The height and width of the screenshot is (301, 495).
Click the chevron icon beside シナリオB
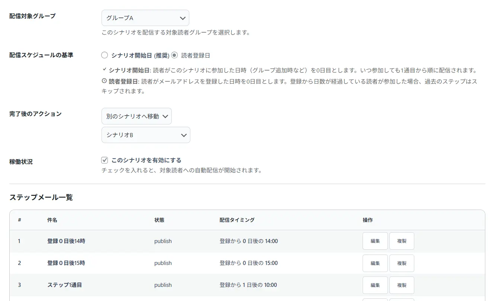pyautogui.click(x=183, y=135)
